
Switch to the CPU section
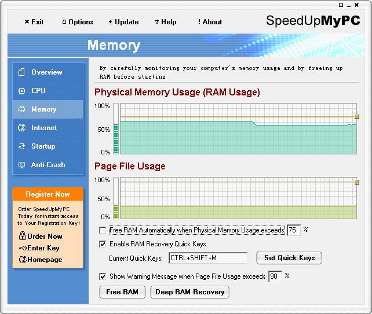pos(48,91)
